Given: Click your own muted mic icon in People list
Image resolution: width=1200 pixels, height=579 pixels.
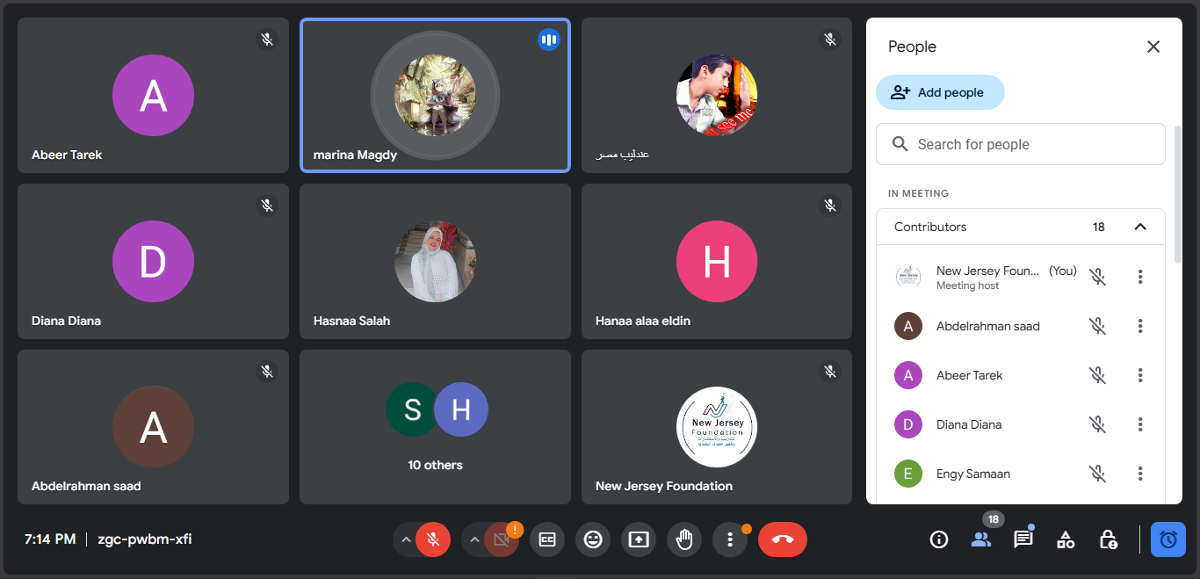Looking at the screenshot, I should (x=1097, y=277).
